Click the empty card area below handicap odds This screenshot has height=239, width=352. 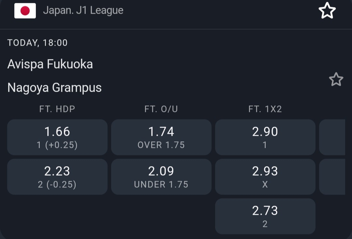(57, 215)
